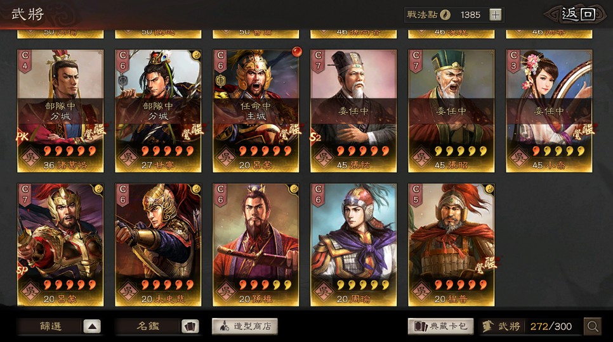Screen dimensions: 613x342
Task: Click the red notification dot on 呂蒙 card
Action: click(297, 51)
